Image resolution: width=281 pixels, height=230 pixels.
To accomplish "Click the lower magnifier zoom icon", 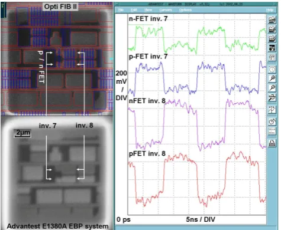I will point(272,88).
